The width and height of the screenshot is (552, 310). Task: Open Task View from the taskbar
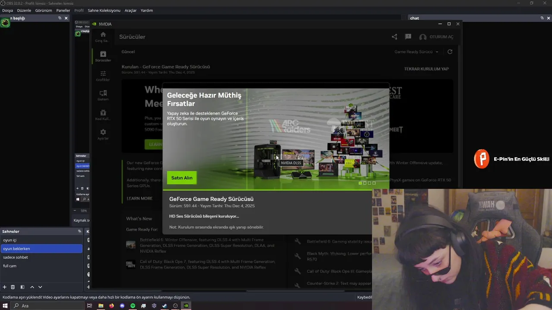point(90,306)
